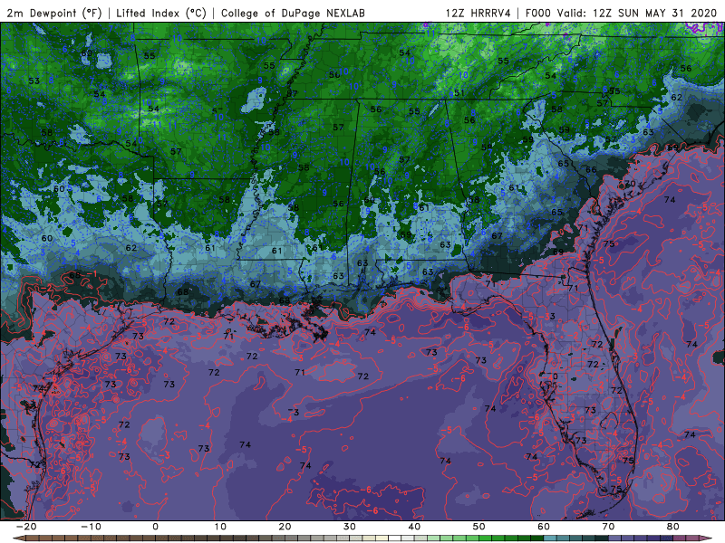Click the "2m Dewpoint (°F)" title text
Screen dimensions: 725x543
(54, 13)
